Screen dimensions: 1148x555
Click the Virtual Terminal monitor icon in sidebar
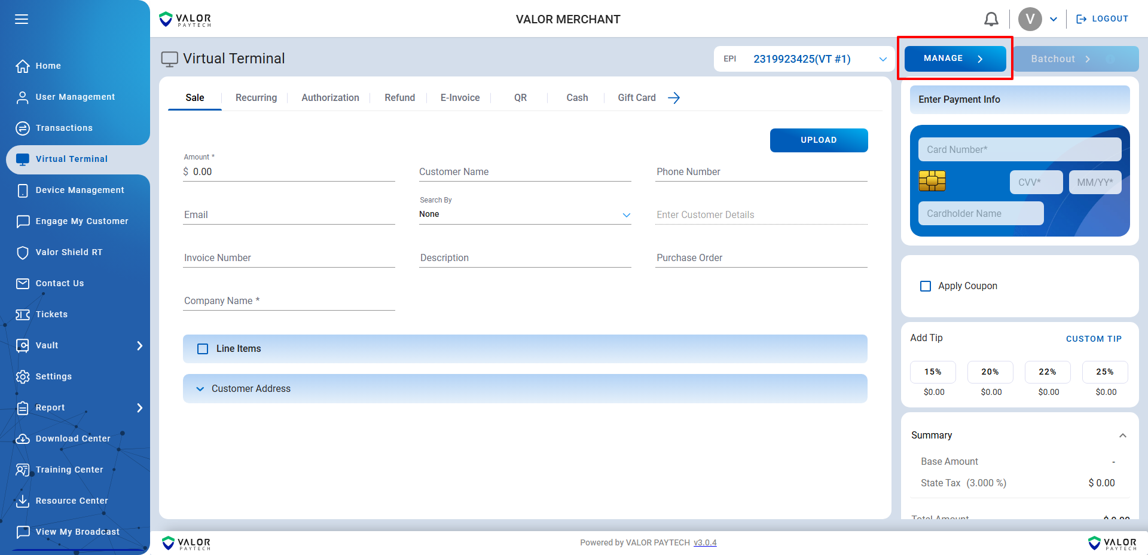click(23, 160)
